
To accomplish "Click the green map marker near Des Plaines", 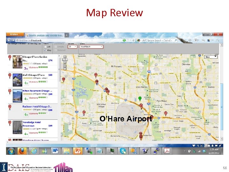I will coord(140,98).
